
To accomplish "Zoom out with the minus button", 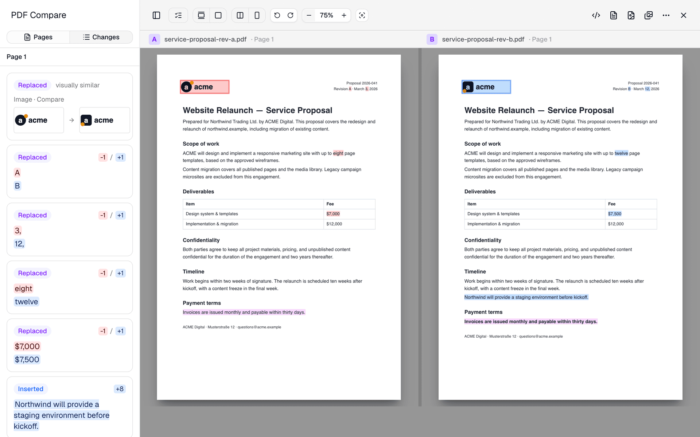I will tap(309, 15).
